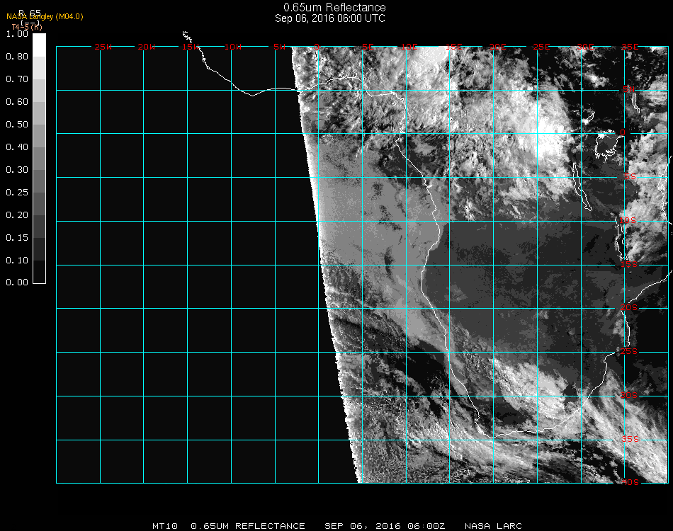This screenshot has width=673, height=531.
Task: Click the 35E longitude label
Action: [630, 47]
